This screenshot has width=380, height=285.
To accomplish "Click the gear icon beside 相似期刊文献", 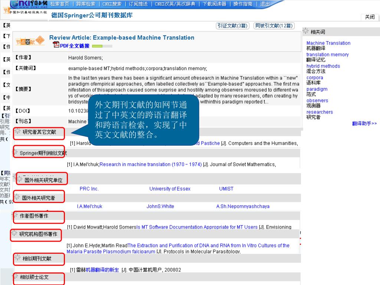I will (17, 258).
